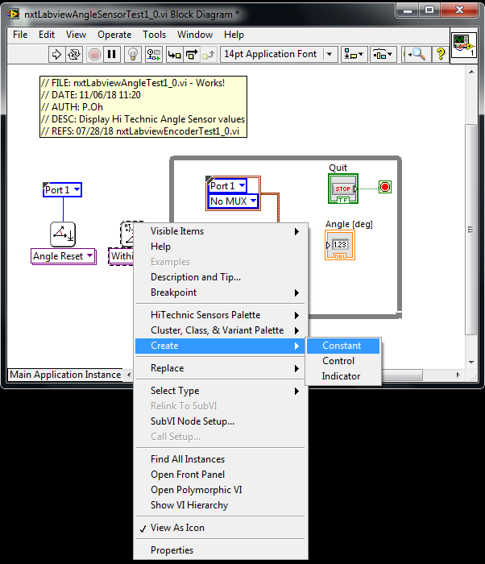Click the Quit STOP boolean terminal
This screenshot has height=564, width=485.
[x=343, y=189]
